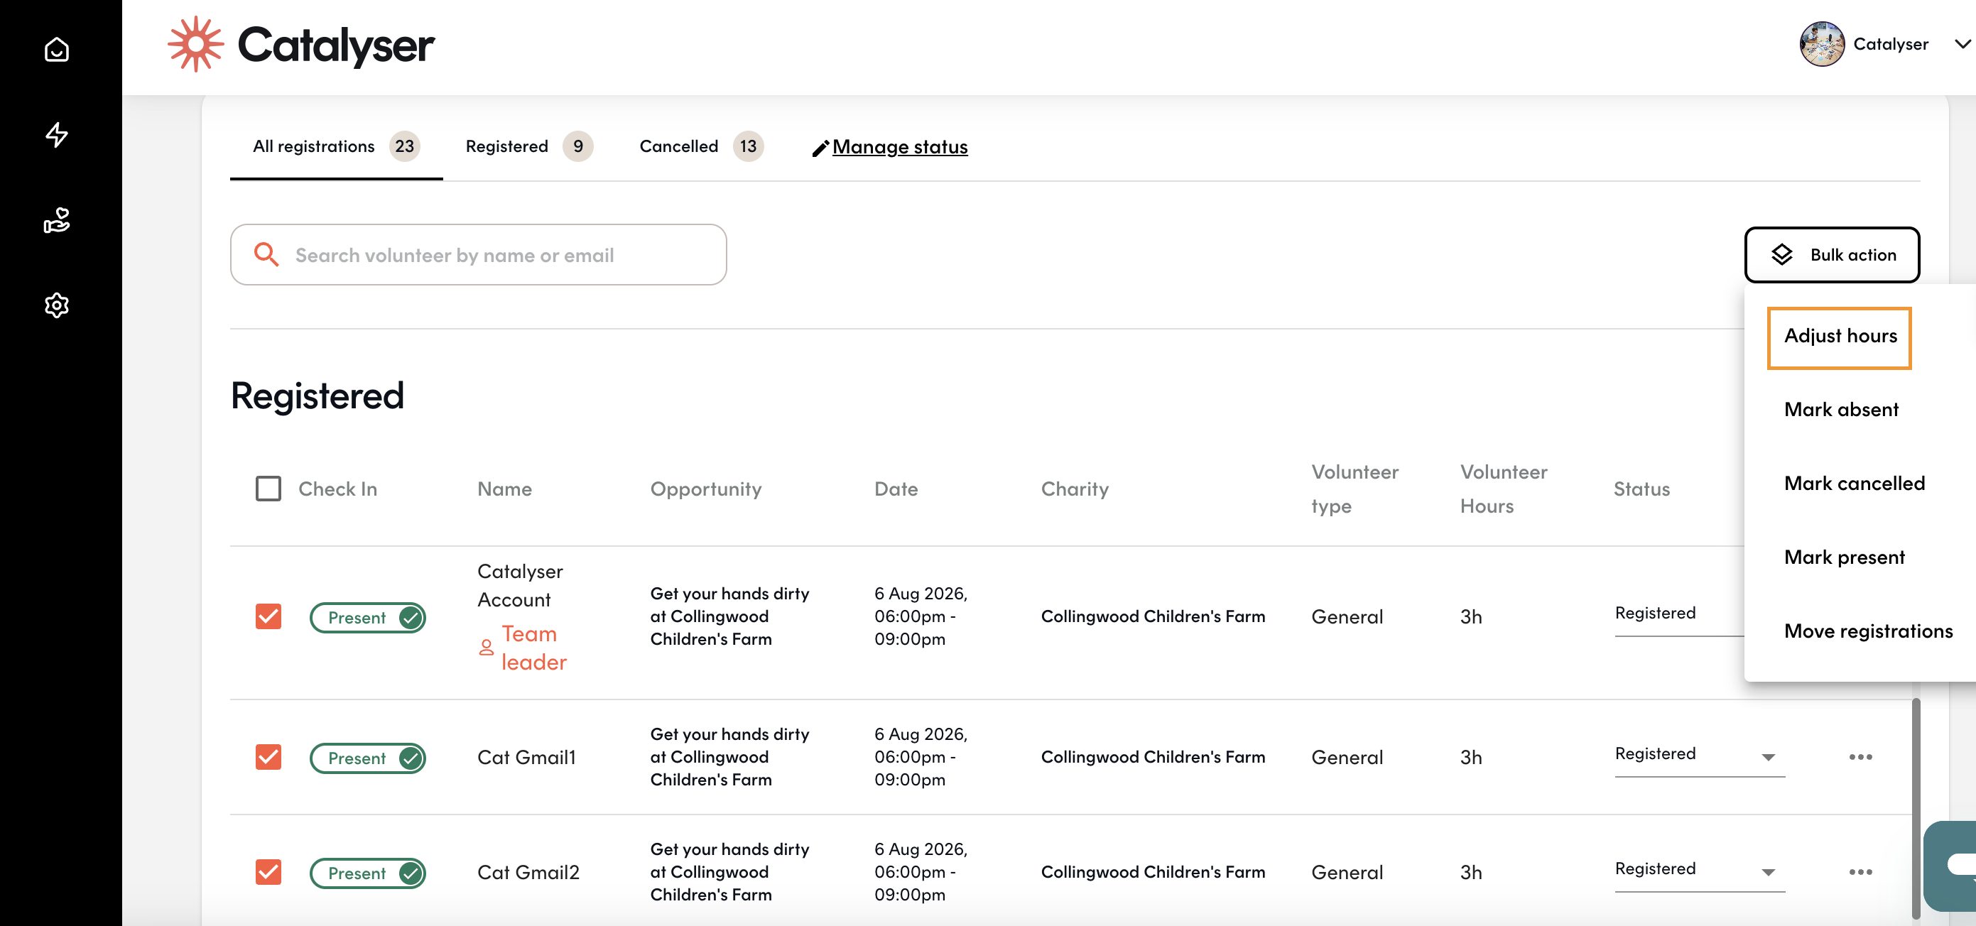Choose Mark cancelled from the bulk menu
This screenshot has width=1976, height=926.
(x=1854, y=484)
